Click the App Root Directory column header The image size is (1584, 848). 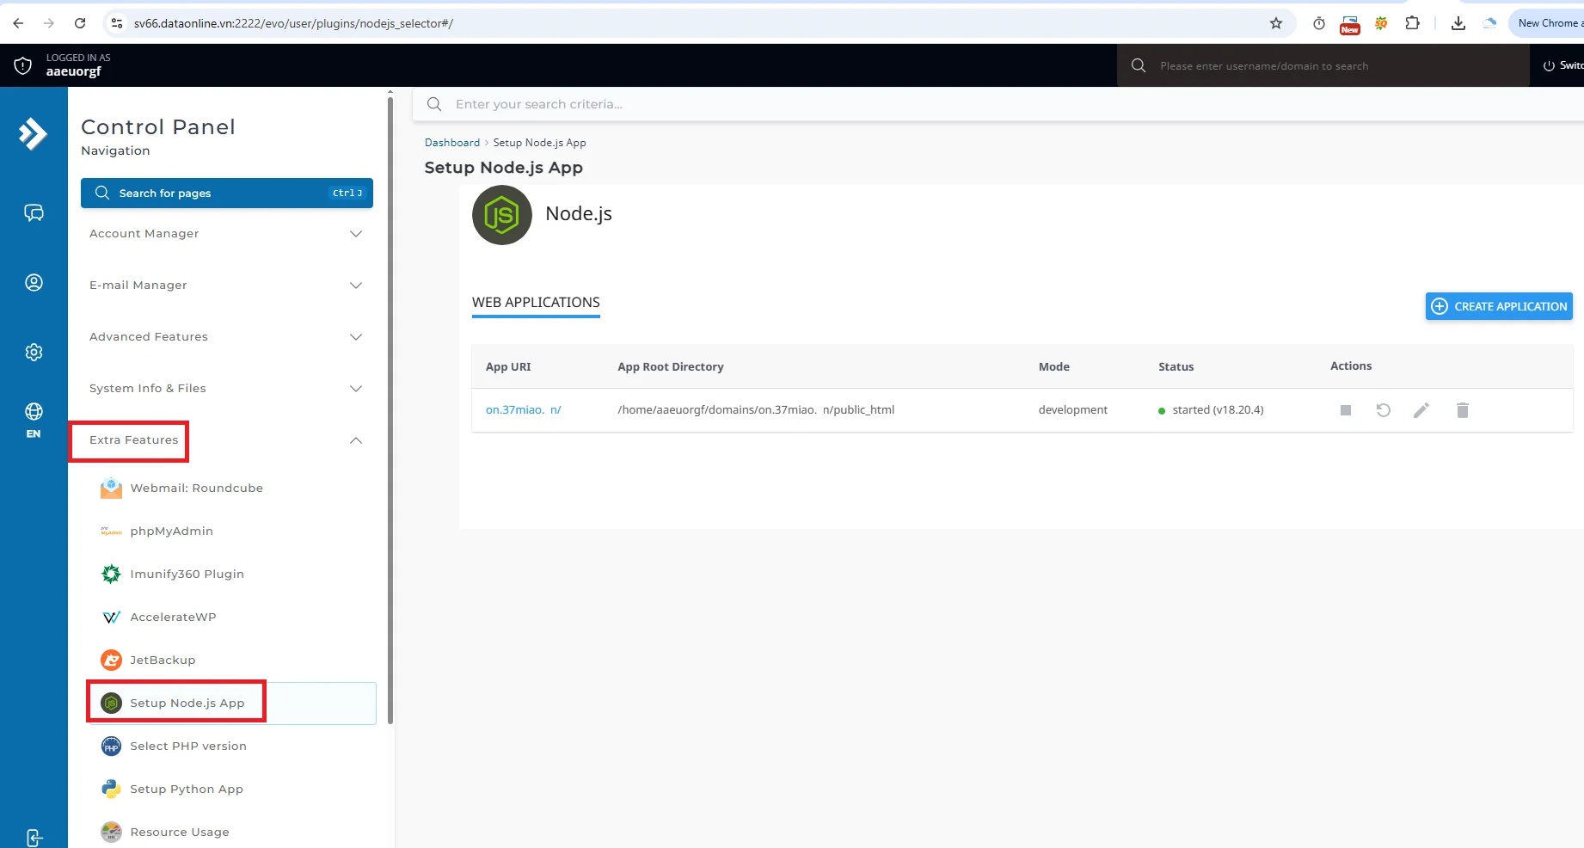point(671,366)
